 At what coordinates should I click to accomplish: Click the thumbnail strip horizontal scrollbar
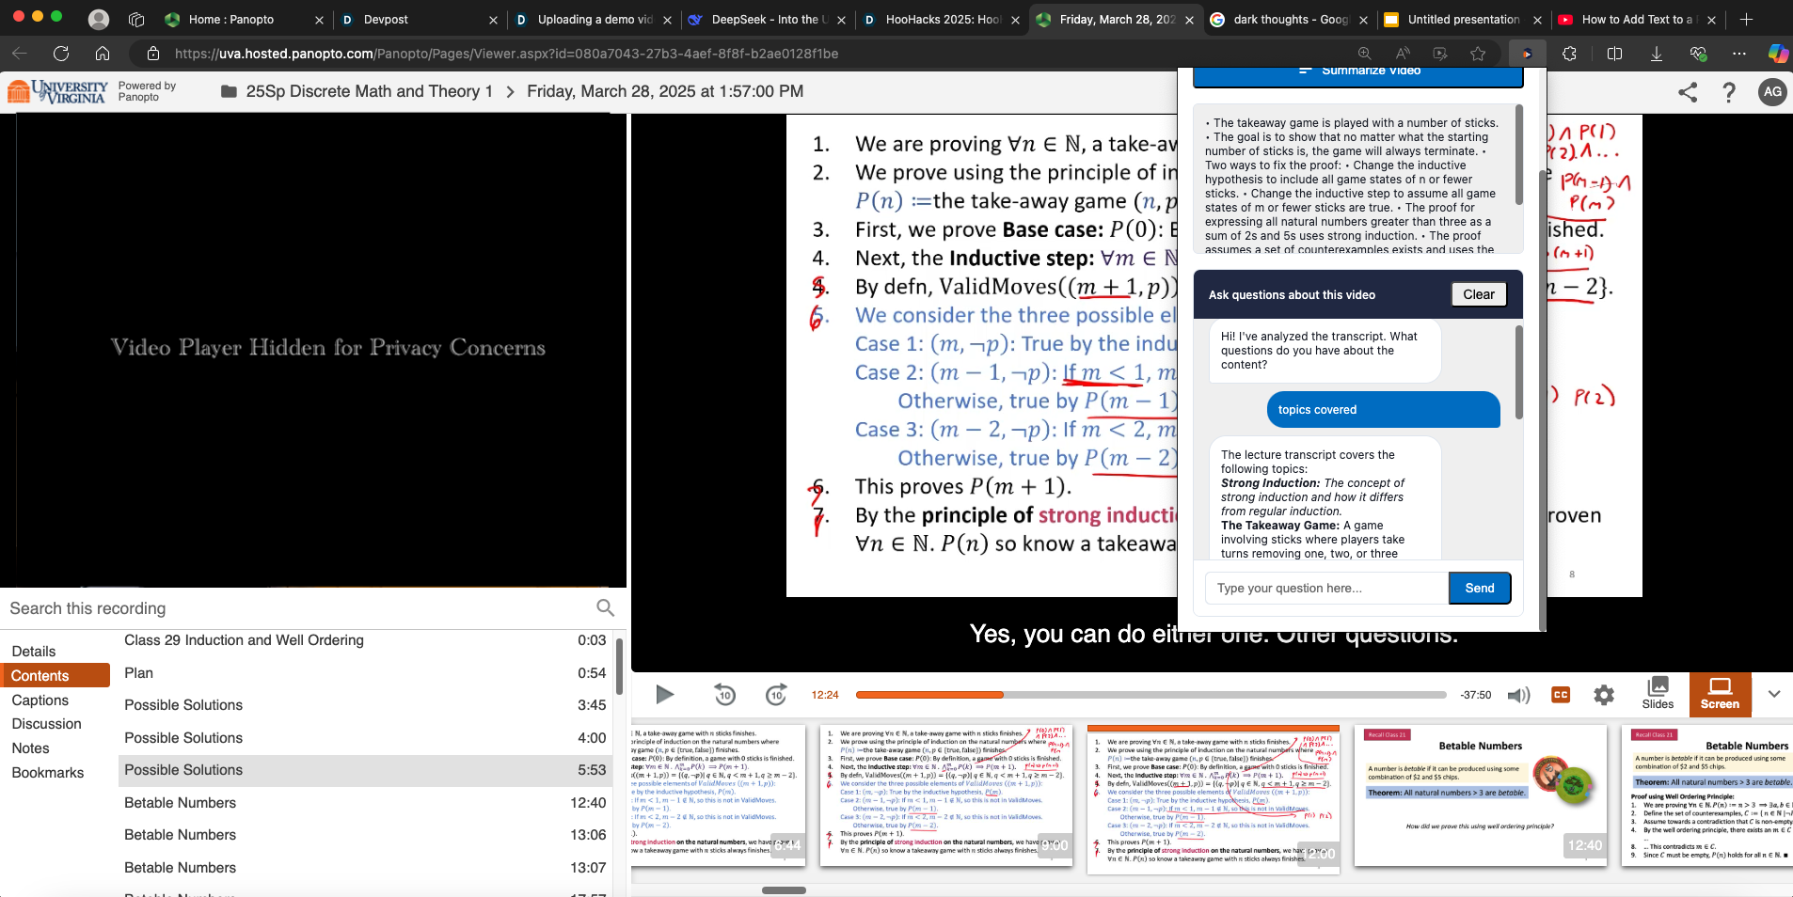point(784,889)
